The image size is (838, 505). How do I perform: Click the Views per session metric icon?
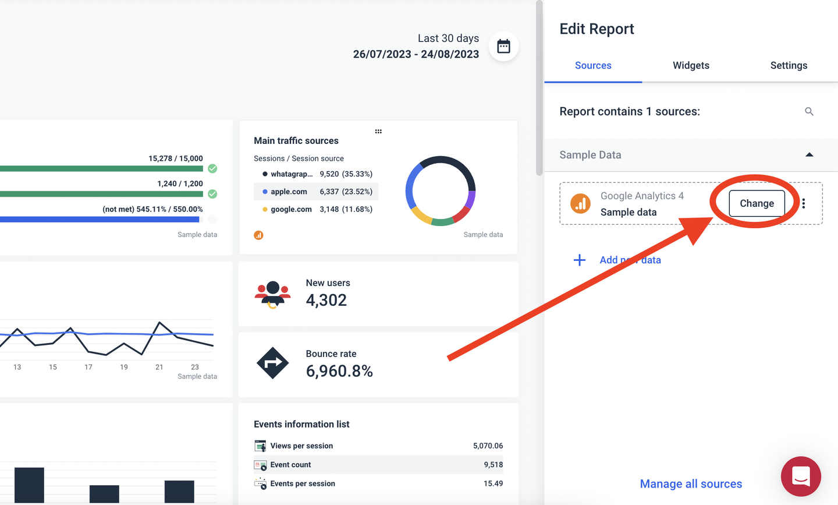[260, 446]
